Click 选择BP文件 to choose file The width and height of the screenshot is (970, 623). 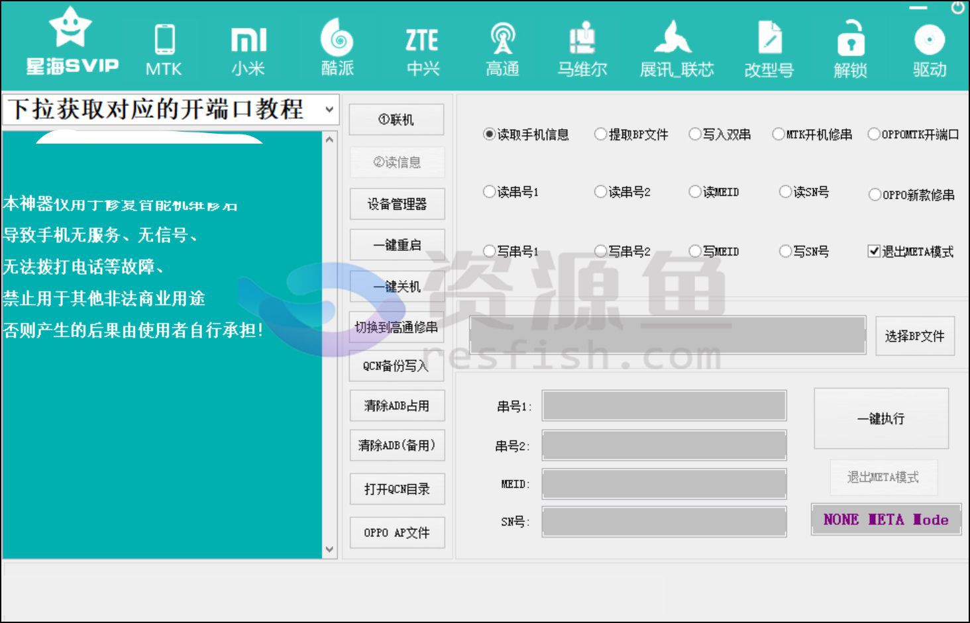tap(915, 336)
